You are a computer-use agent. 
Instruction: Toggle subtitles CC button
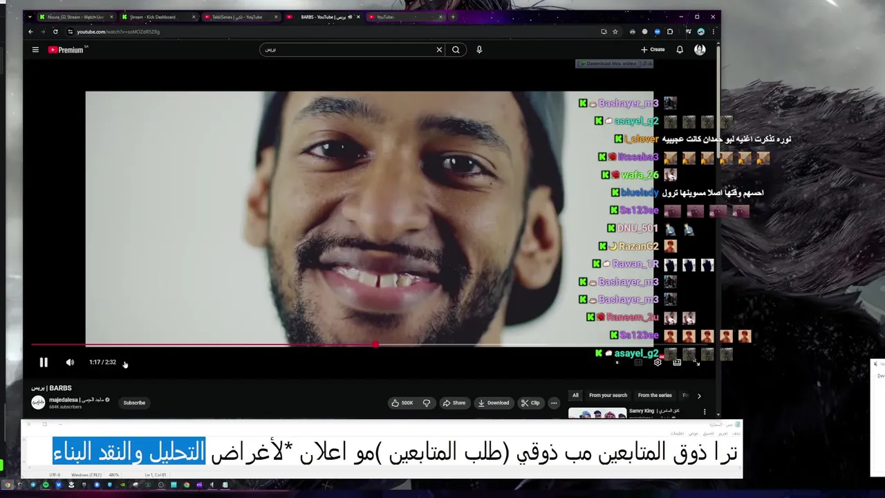(x=638, y=362)
